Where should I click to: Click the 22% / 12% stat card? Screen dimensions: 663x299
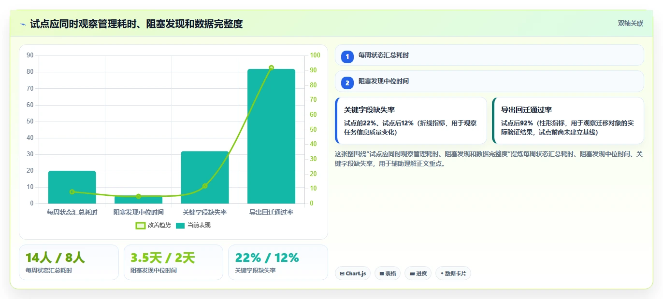[x=278, y=262]
